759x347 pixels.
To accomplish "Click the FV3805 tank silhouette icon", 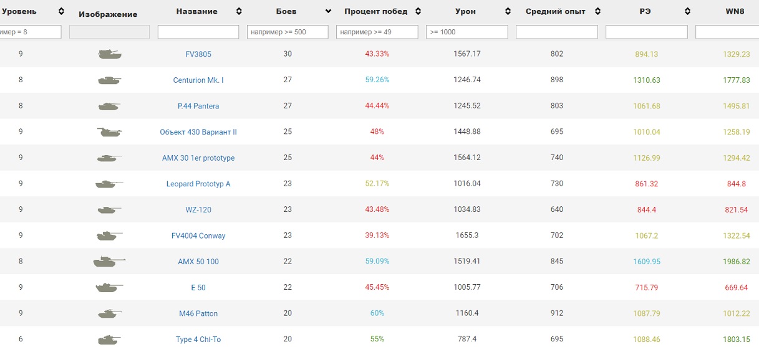I will pyautogui.click(x=110, y=55).
